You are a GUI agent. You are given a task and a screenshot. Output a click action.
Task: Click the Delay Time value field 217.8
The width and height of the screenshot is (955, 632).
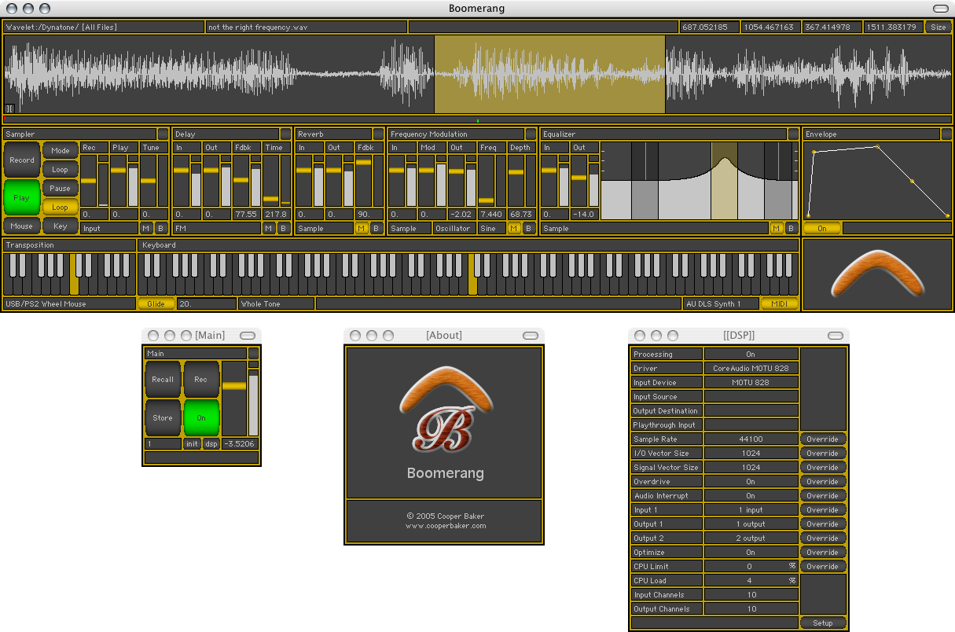(277, 215)
